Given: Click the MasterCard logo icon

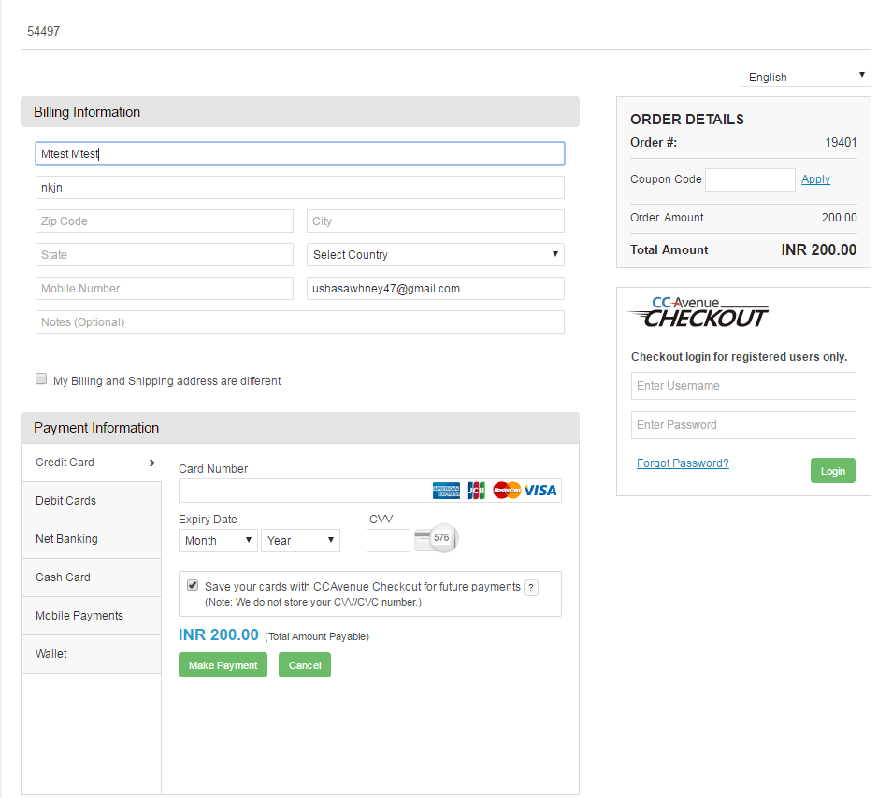Looking at the screenshot, I should click(507, 491).
